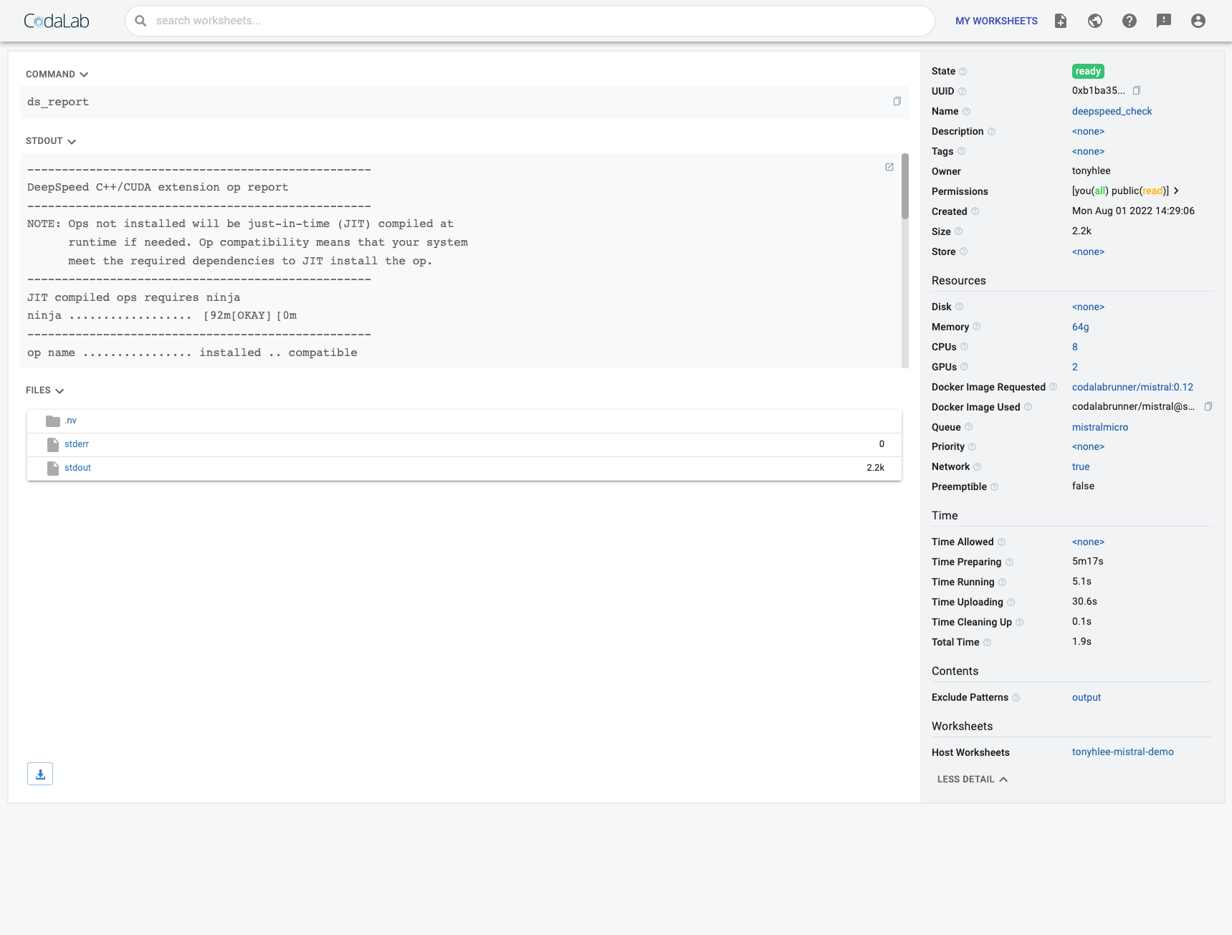The width and height of the screenshot is (1232, 935).
Task: Open MY WORKSHEETS
Action: [996, 21]
